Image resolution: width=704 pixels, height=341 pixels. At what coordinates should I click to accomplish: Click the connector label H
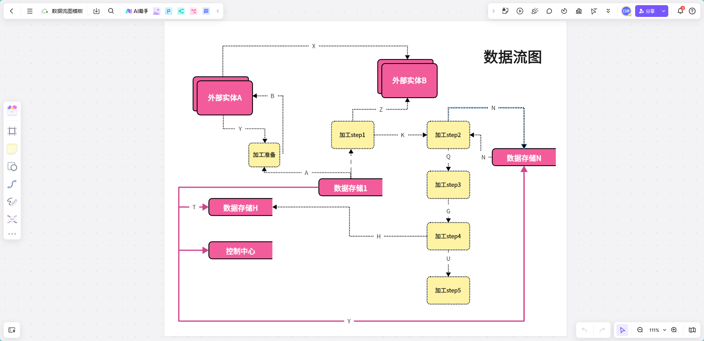(379, 236)
